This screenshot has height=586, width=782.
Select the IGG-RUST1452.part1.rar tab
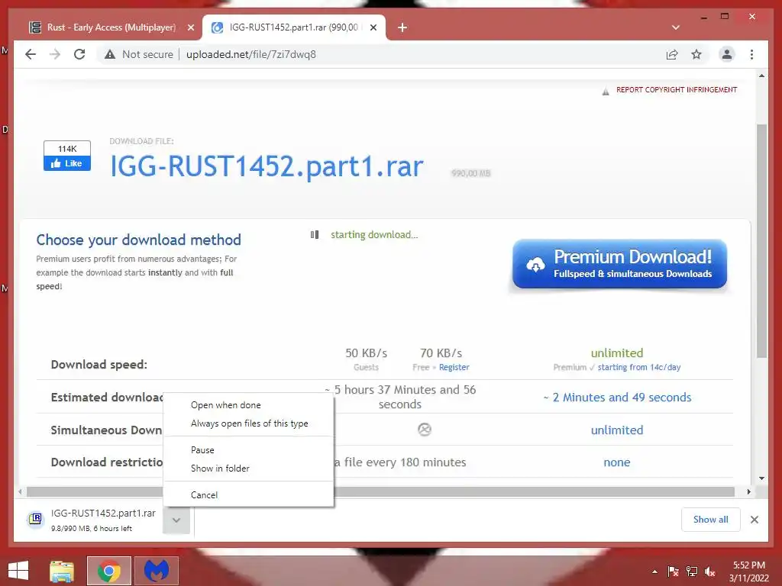294,27
